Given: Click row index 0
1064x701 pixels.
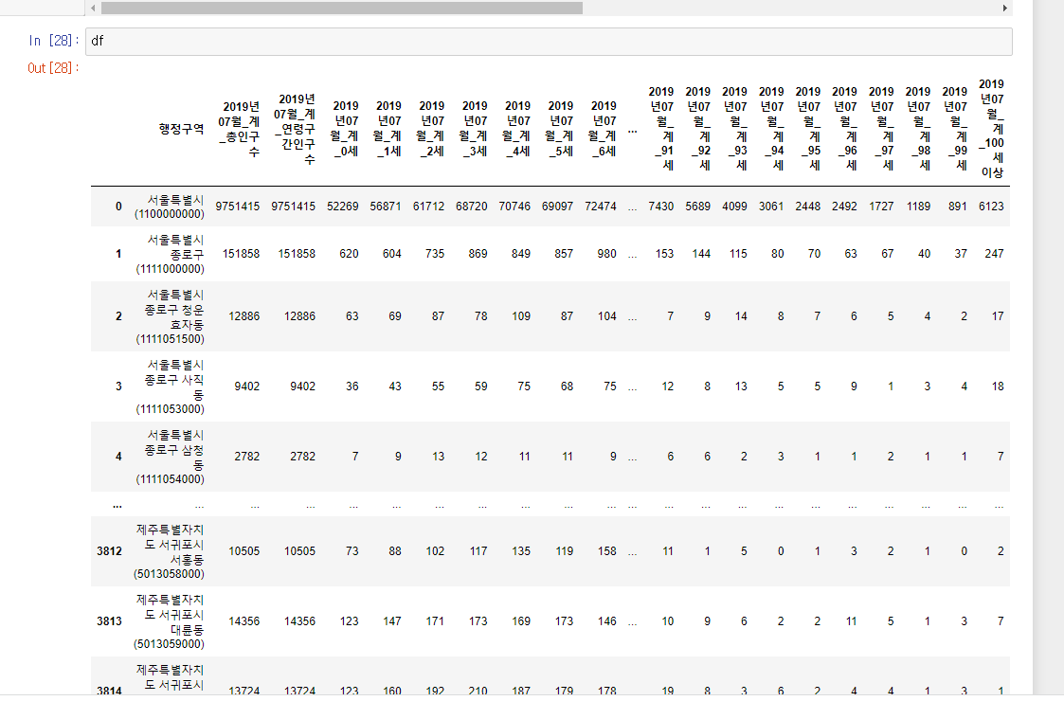Looking at the screenshot, I should point(118,207).
